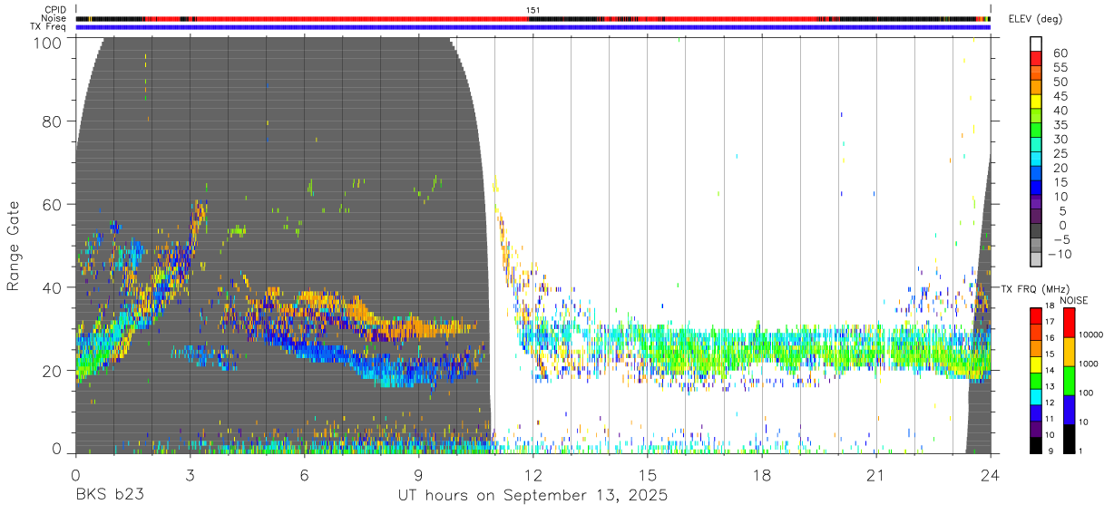
Task: Click the NOISE legend title
Action: (1074, 300)
